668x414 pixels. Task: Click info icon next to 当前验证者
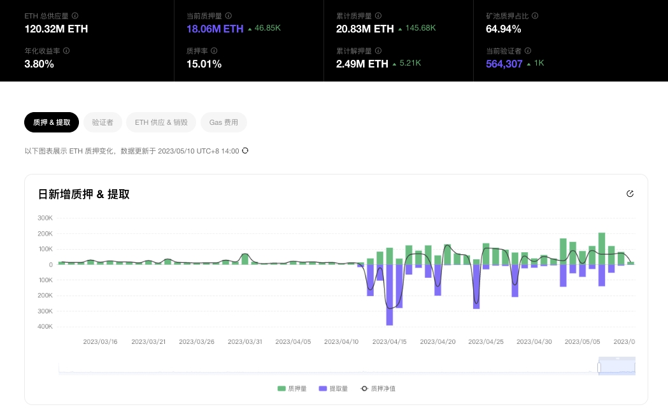pos(528,50)
